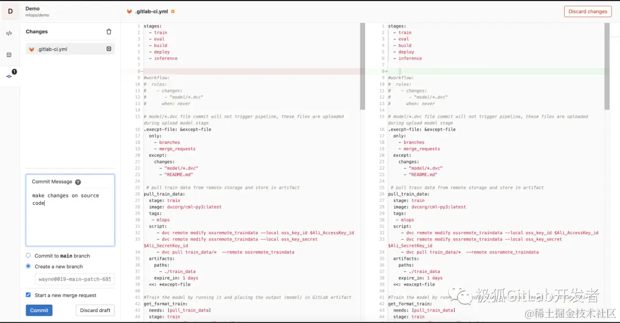Click '.execpt-file: &except-file' in right pane
620x323 pixels.
tap(422, 130)
